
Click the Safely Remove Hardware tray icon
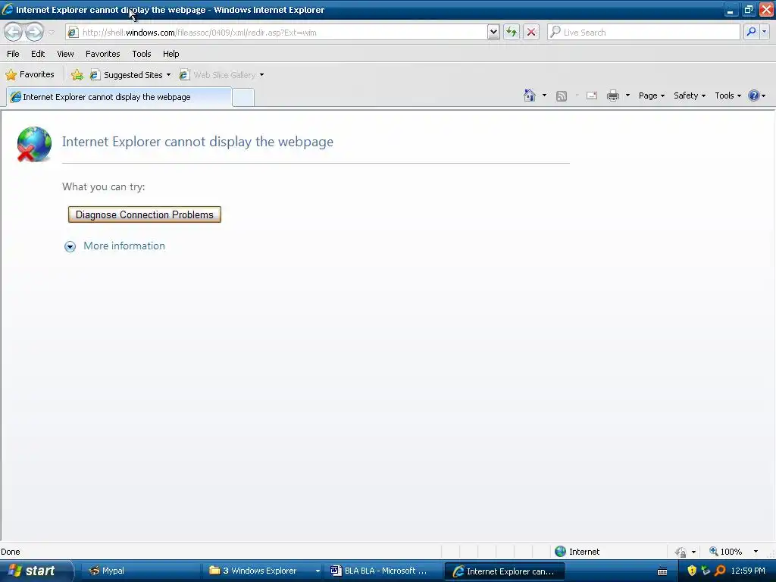pos(706,571)
